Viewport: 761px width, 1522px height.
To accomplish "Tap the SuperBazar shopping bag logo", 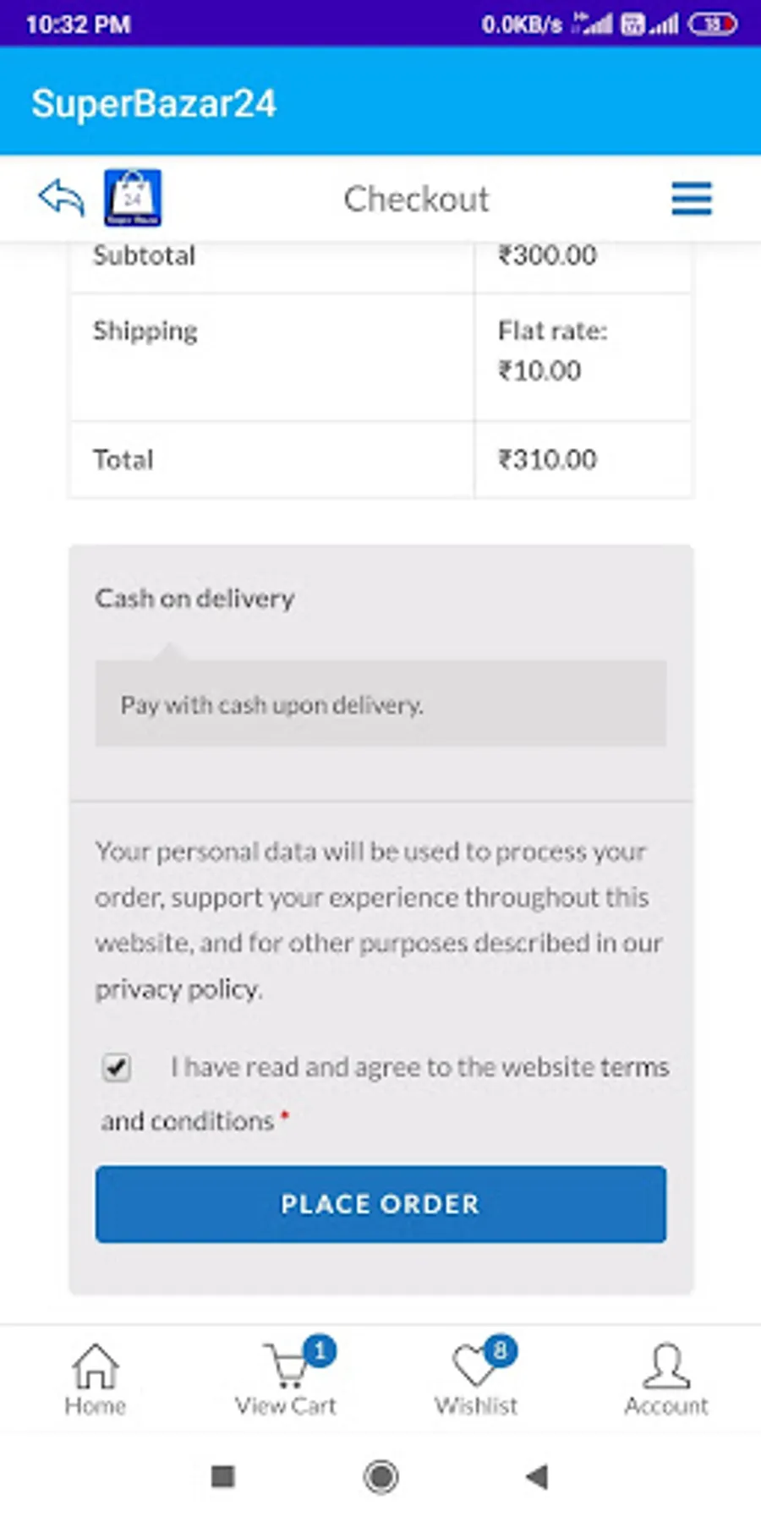I will click(x=133, y=199).
